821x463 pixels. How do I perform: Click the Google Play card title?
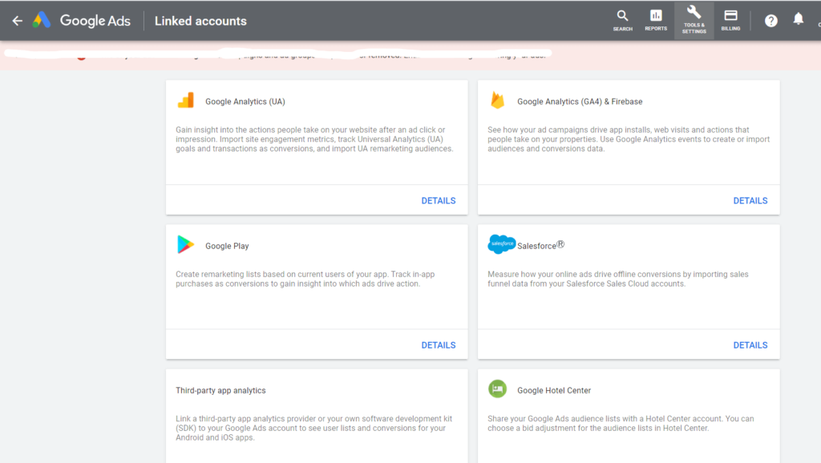227,246
